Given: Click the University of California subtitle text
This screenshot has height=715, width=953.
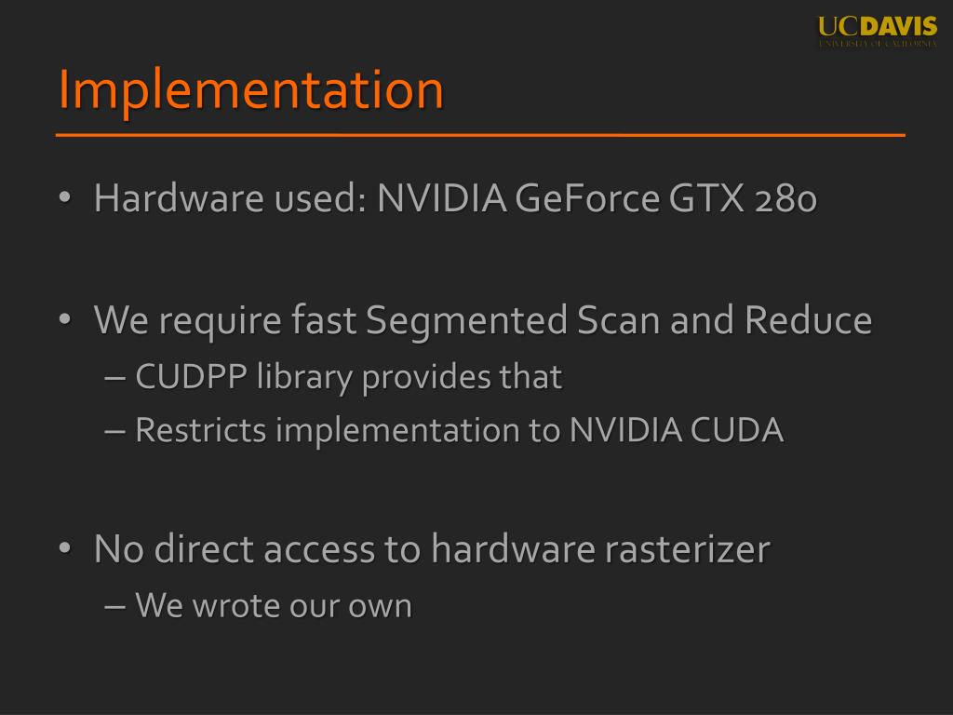Looking at the screenshot, I should click(878, 44).
